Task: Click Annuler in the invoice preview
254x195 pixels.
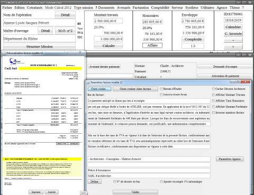Action: coord(51,192)
